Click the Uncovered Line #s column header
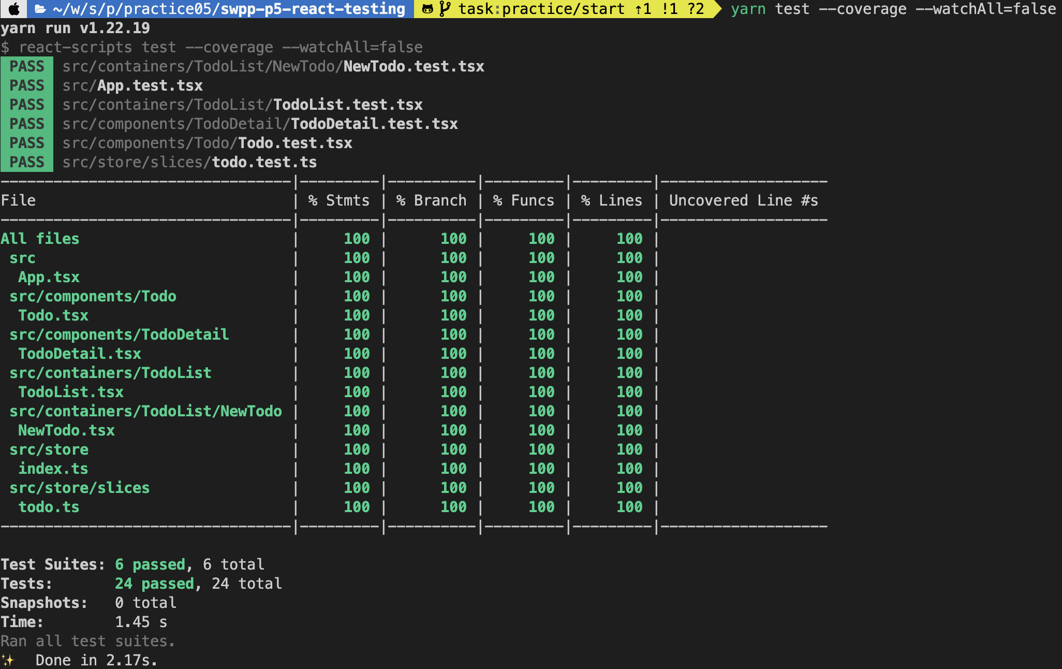1062x669 pixels. click(x=743, y=200)
